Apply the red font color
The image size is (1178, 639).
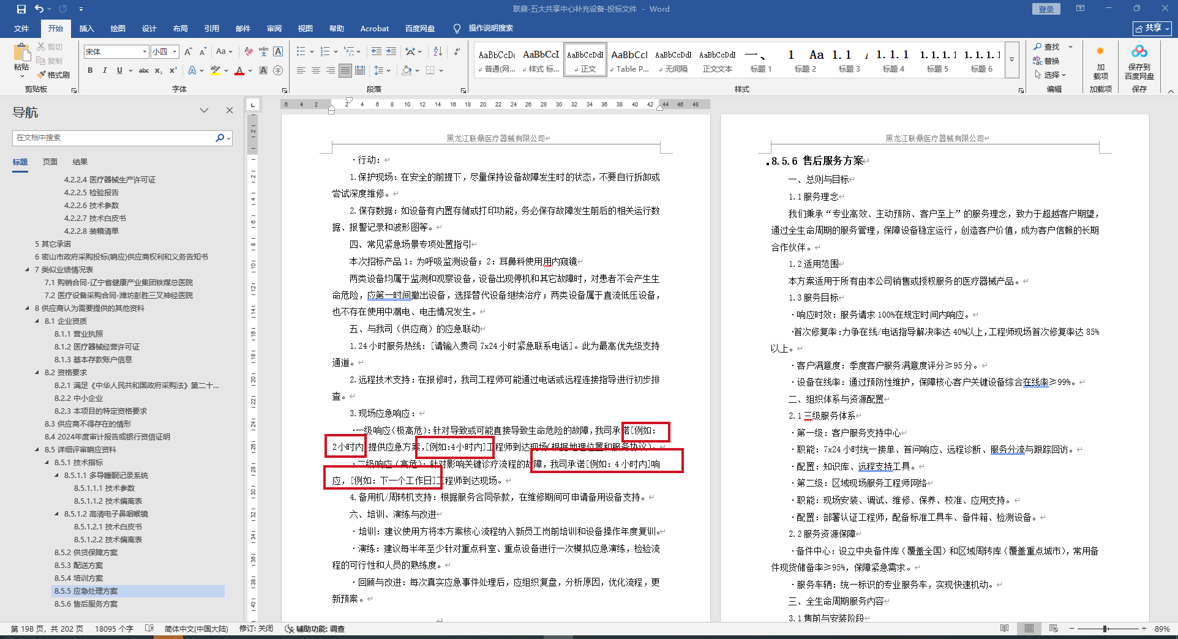239,70
